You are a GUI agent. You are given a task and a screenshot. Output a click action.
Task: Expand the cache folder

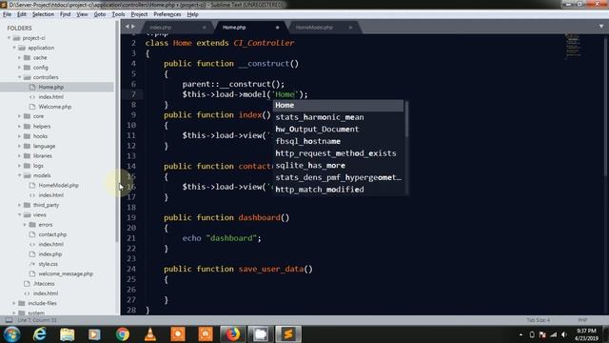20,57
